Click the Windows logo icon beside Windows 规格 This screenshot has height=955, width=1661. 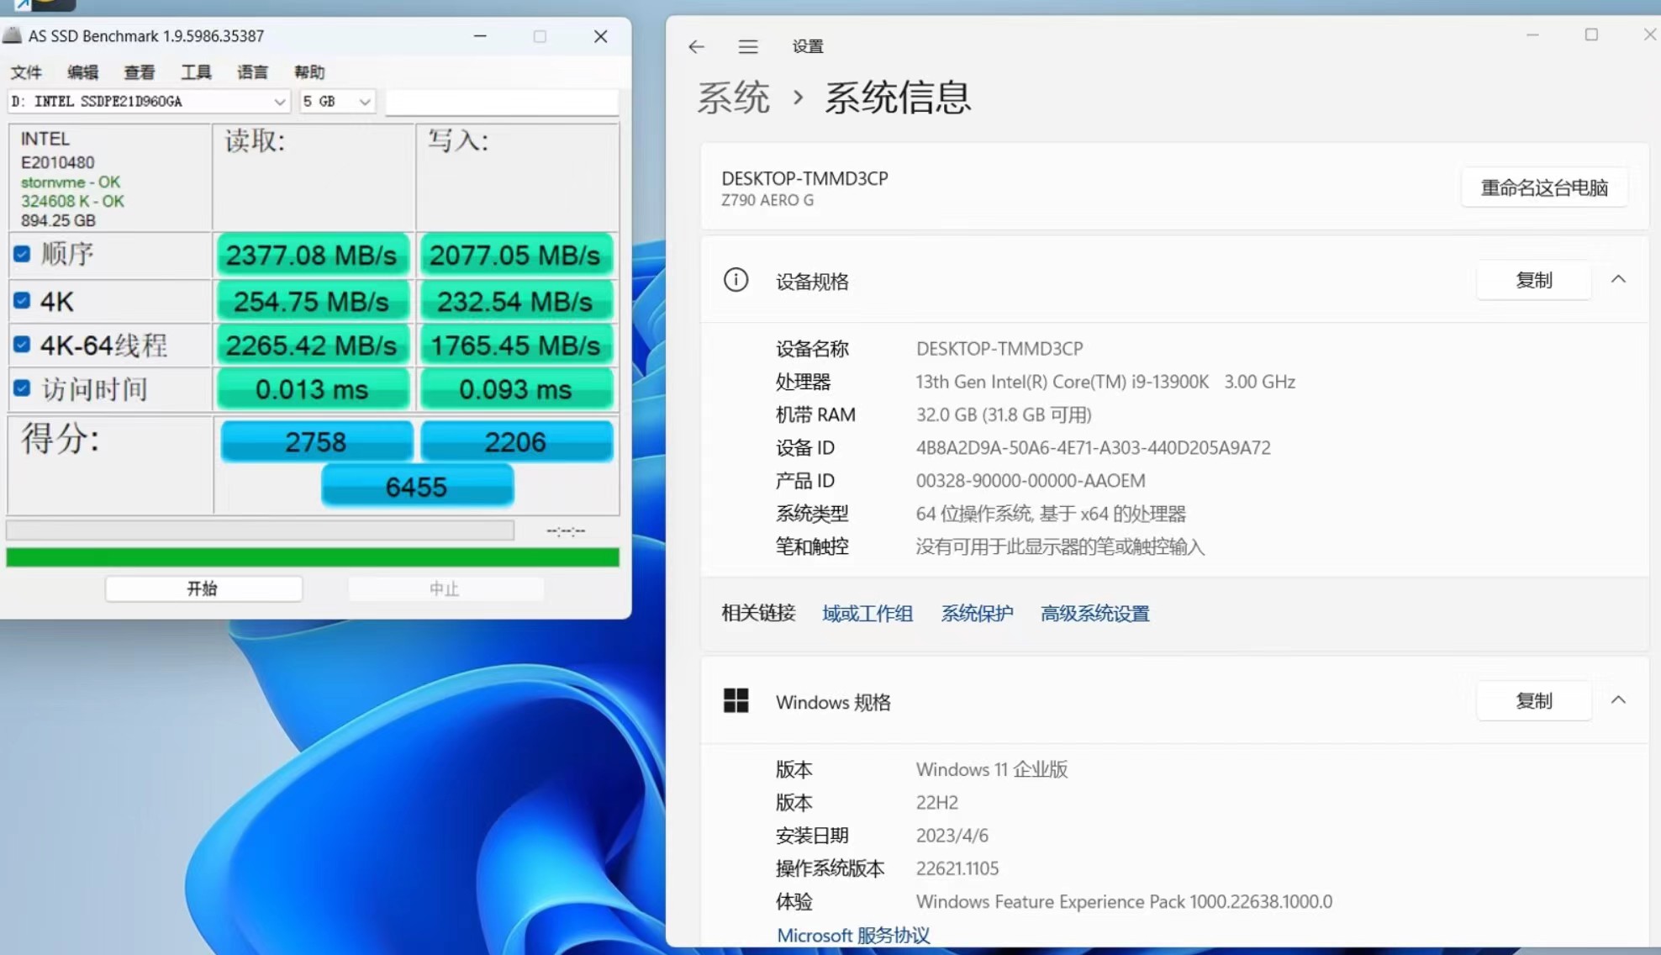click(x=736, y=700)
